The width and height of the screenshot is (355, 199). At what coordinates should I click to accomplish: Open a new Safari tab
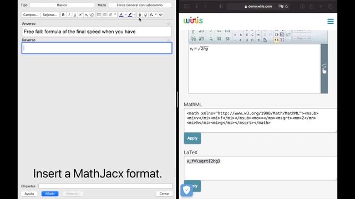point(321,6)
